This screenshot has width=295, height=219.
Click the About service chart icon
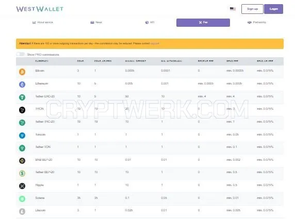[x=34, y=22]
